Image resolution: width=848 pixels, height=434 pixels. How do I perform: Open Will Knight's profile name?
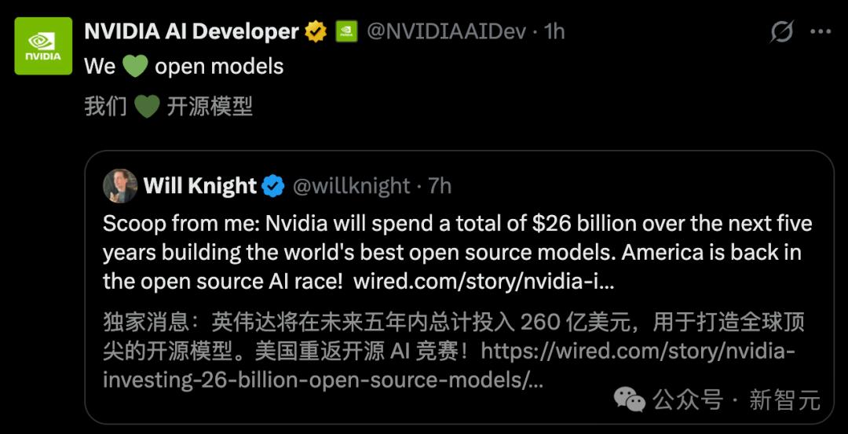[x=199, y=186]
